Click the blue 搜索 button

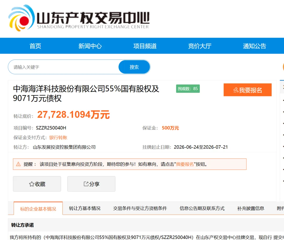tap(134, 67)
